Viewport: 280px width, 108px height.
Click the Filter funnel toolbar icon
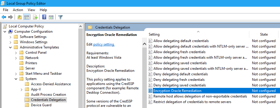coord(61,17)
